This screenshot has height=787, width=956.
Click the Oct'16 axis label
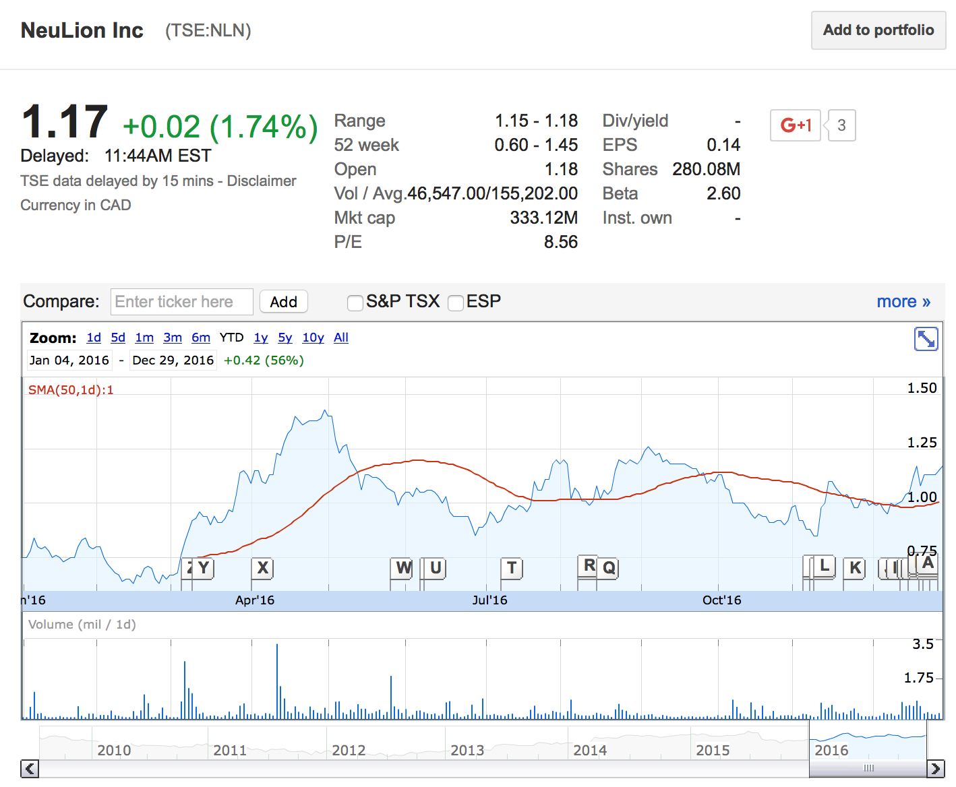721,600
